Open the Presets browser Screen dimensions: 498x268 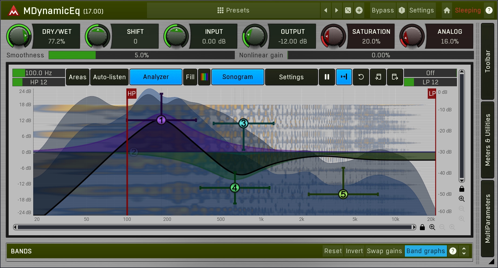(233, 10)
